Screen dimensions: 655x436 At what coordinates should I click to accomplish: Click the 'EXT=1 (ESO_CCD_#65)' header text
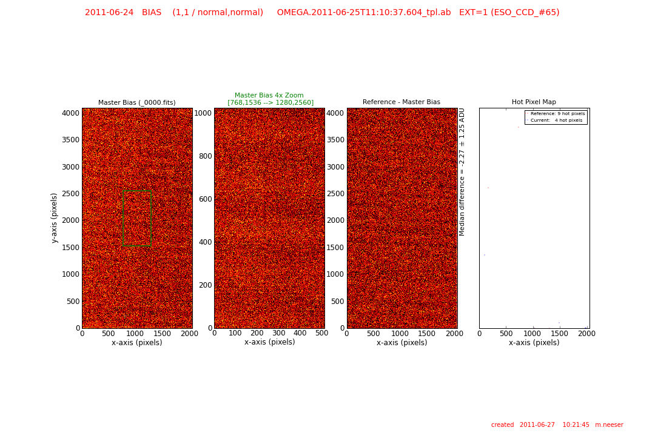(x=509, y=13)
